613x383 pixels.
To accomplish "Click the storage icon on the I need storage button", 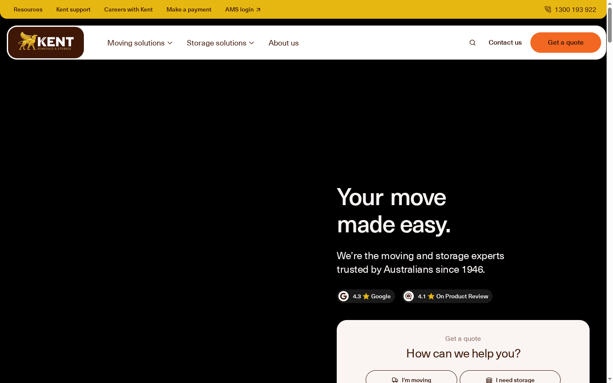I will click(489, 380).
